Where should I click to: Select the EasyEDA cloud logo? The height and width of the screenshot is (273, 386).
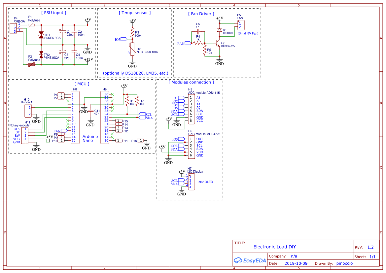coord(239,260)
